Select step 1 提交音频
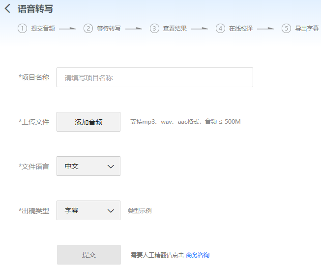 click(36, 28)
